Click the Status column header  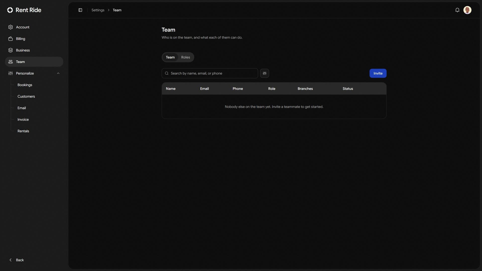pos(348,89)
